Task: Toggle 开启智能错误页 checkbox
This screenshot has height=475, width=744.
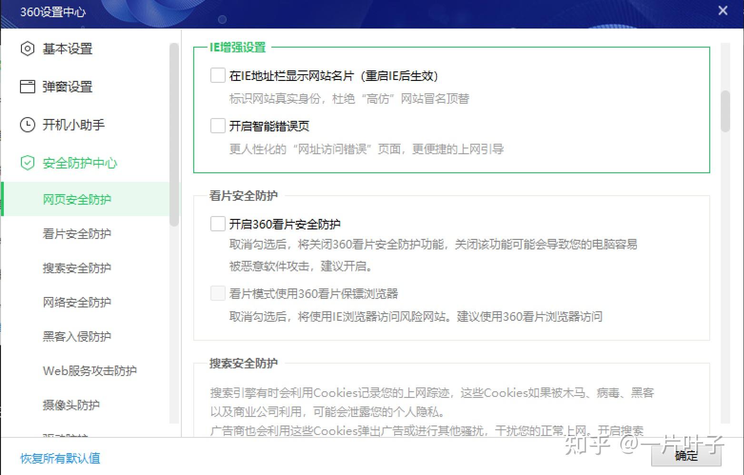Action: (x=218, y=126)
